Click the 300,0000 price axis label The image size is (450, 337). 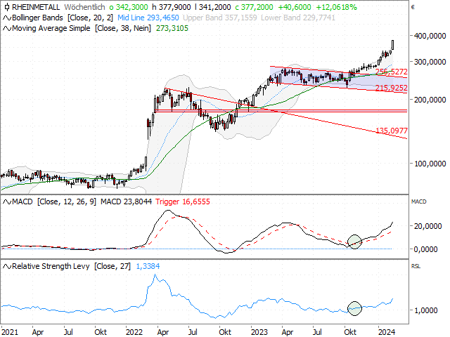click(x=430, y=62)
